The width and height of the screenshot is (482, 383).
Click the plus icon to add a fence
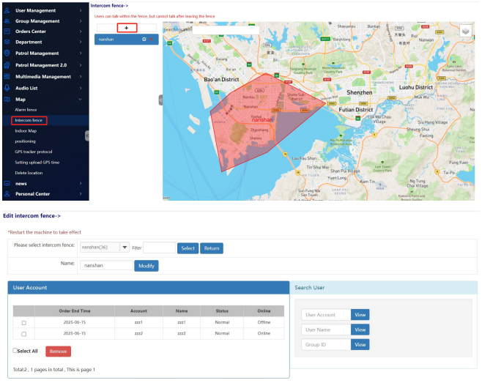pyautogui.click(x=127, y=27)
